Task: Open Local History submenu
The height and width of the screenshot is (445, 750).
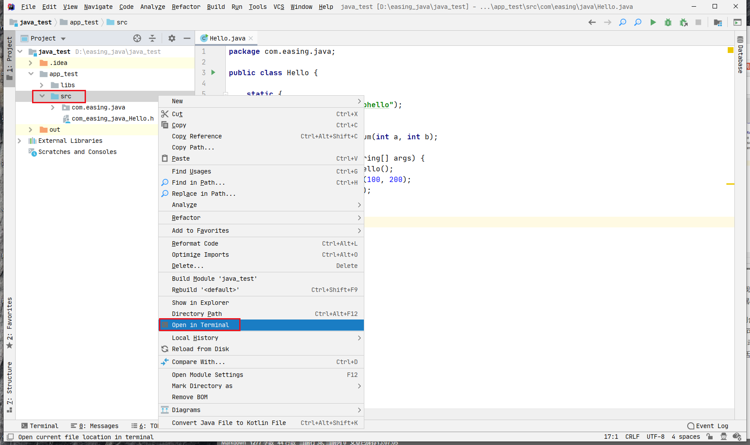Action: click(261, 338)
